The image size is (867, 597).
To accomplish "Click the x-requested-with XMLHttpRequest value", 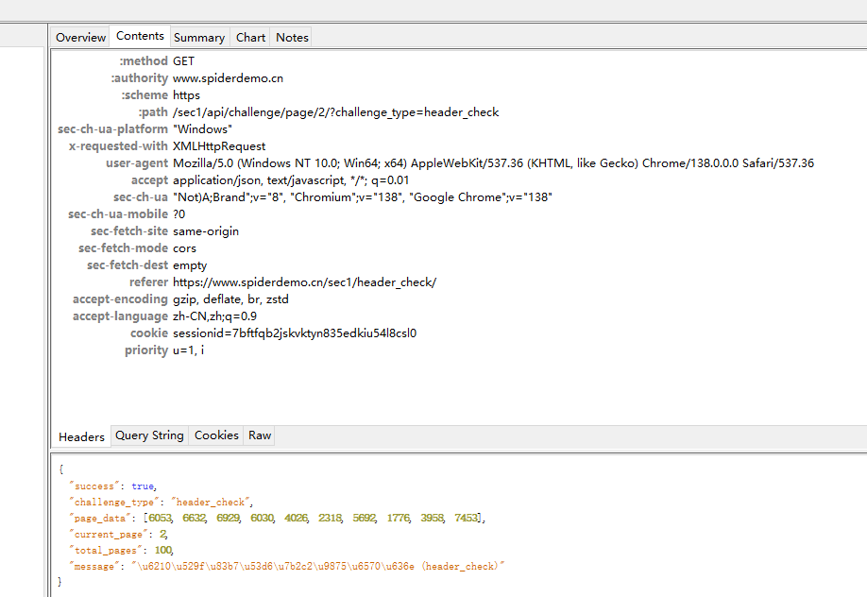I will click(219, 146).
